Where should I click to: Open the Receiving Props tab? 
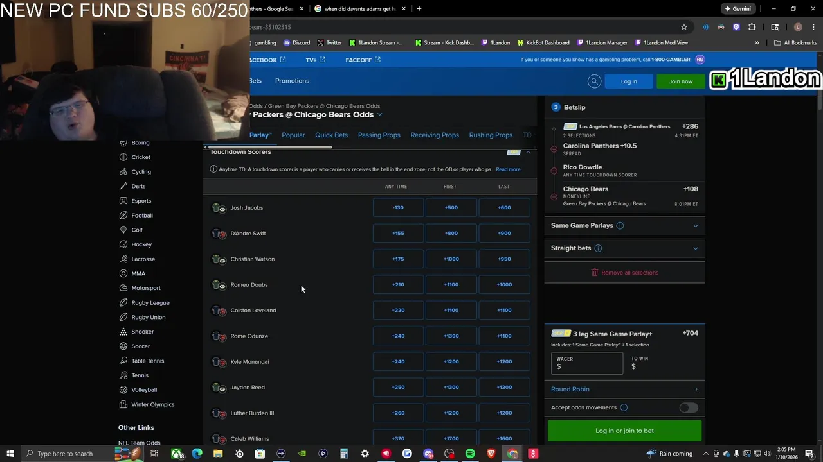click(435, 135)
